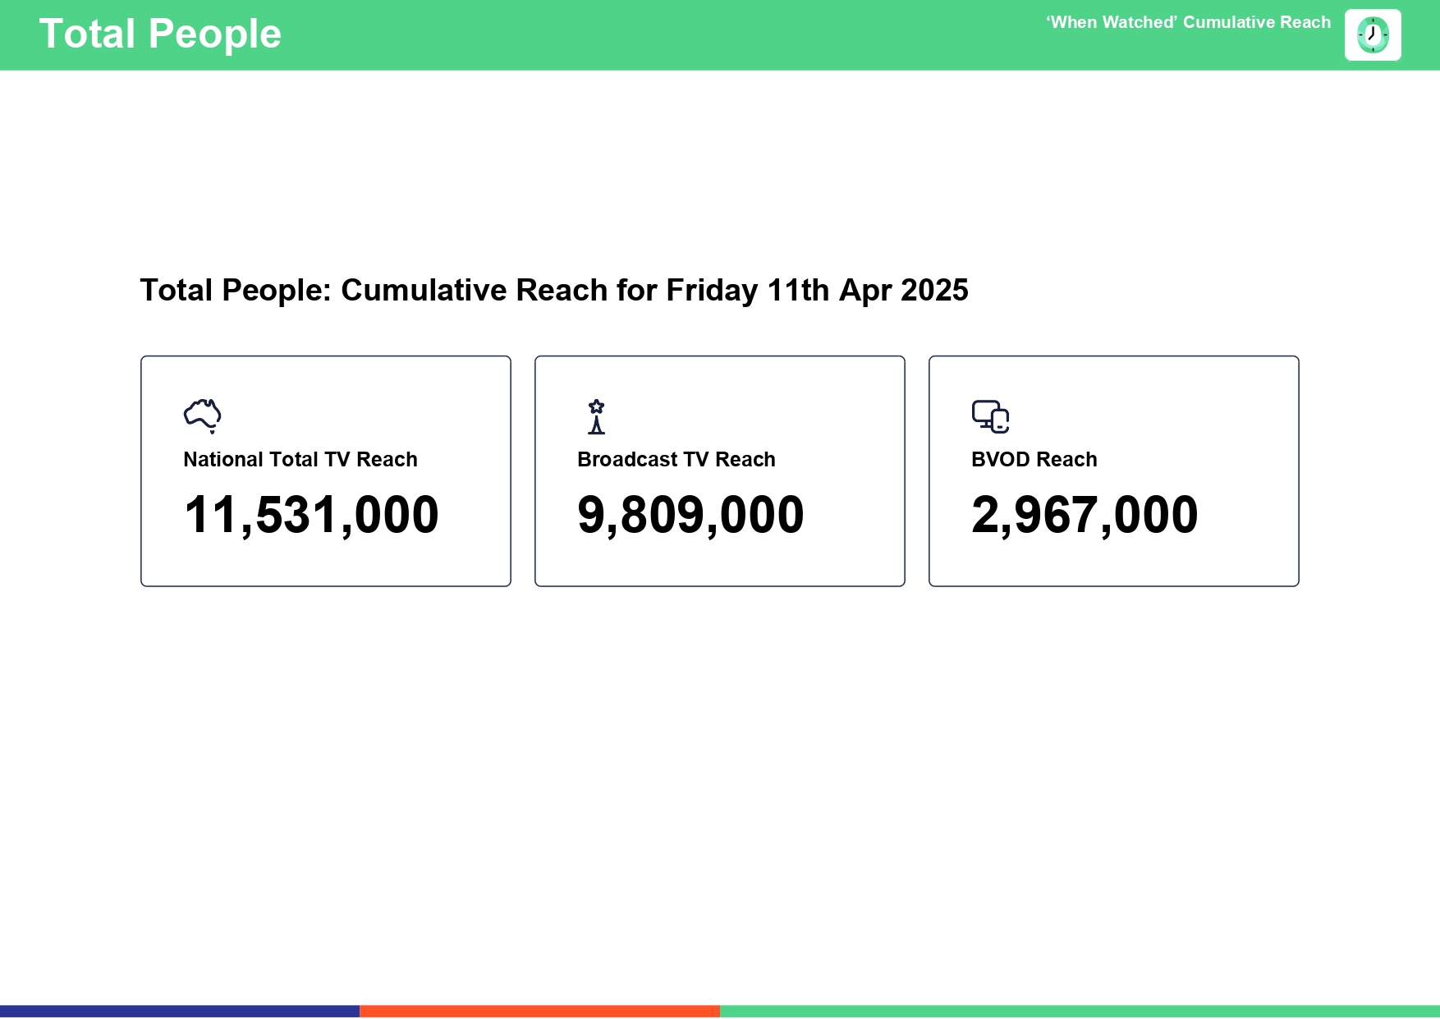Click the BVOD devices icon
1440x1019 pixels.
990,416
